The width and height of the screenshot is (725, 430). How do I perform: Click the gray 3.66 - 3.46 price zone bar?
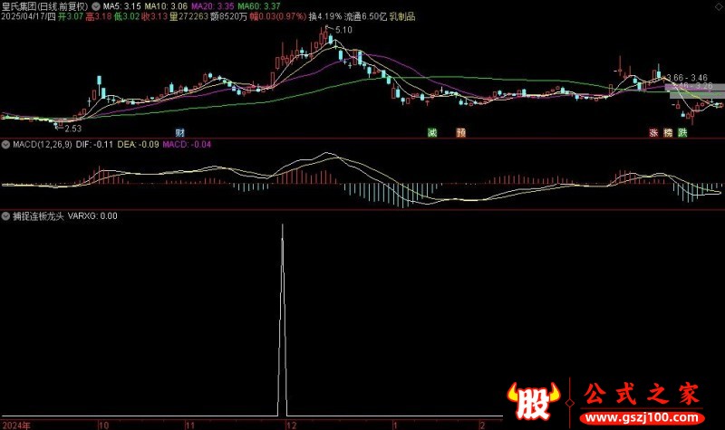coord(694,87)
